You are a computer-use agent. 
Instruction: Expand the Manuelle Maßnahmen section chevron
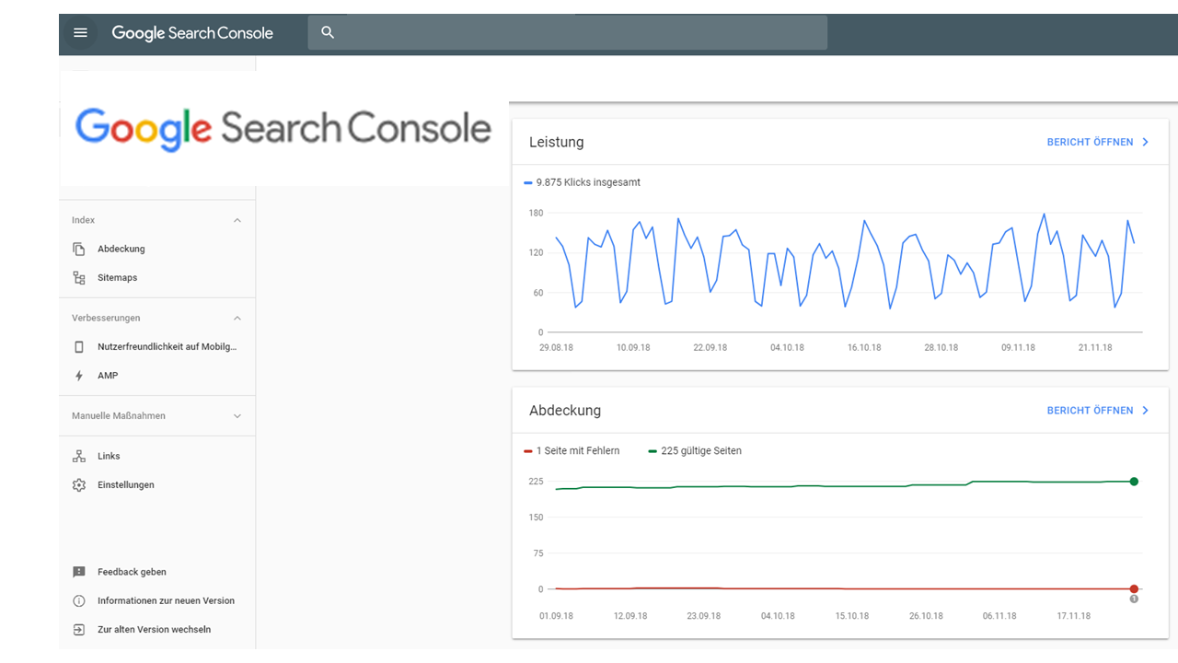click(x=237, y=415)
